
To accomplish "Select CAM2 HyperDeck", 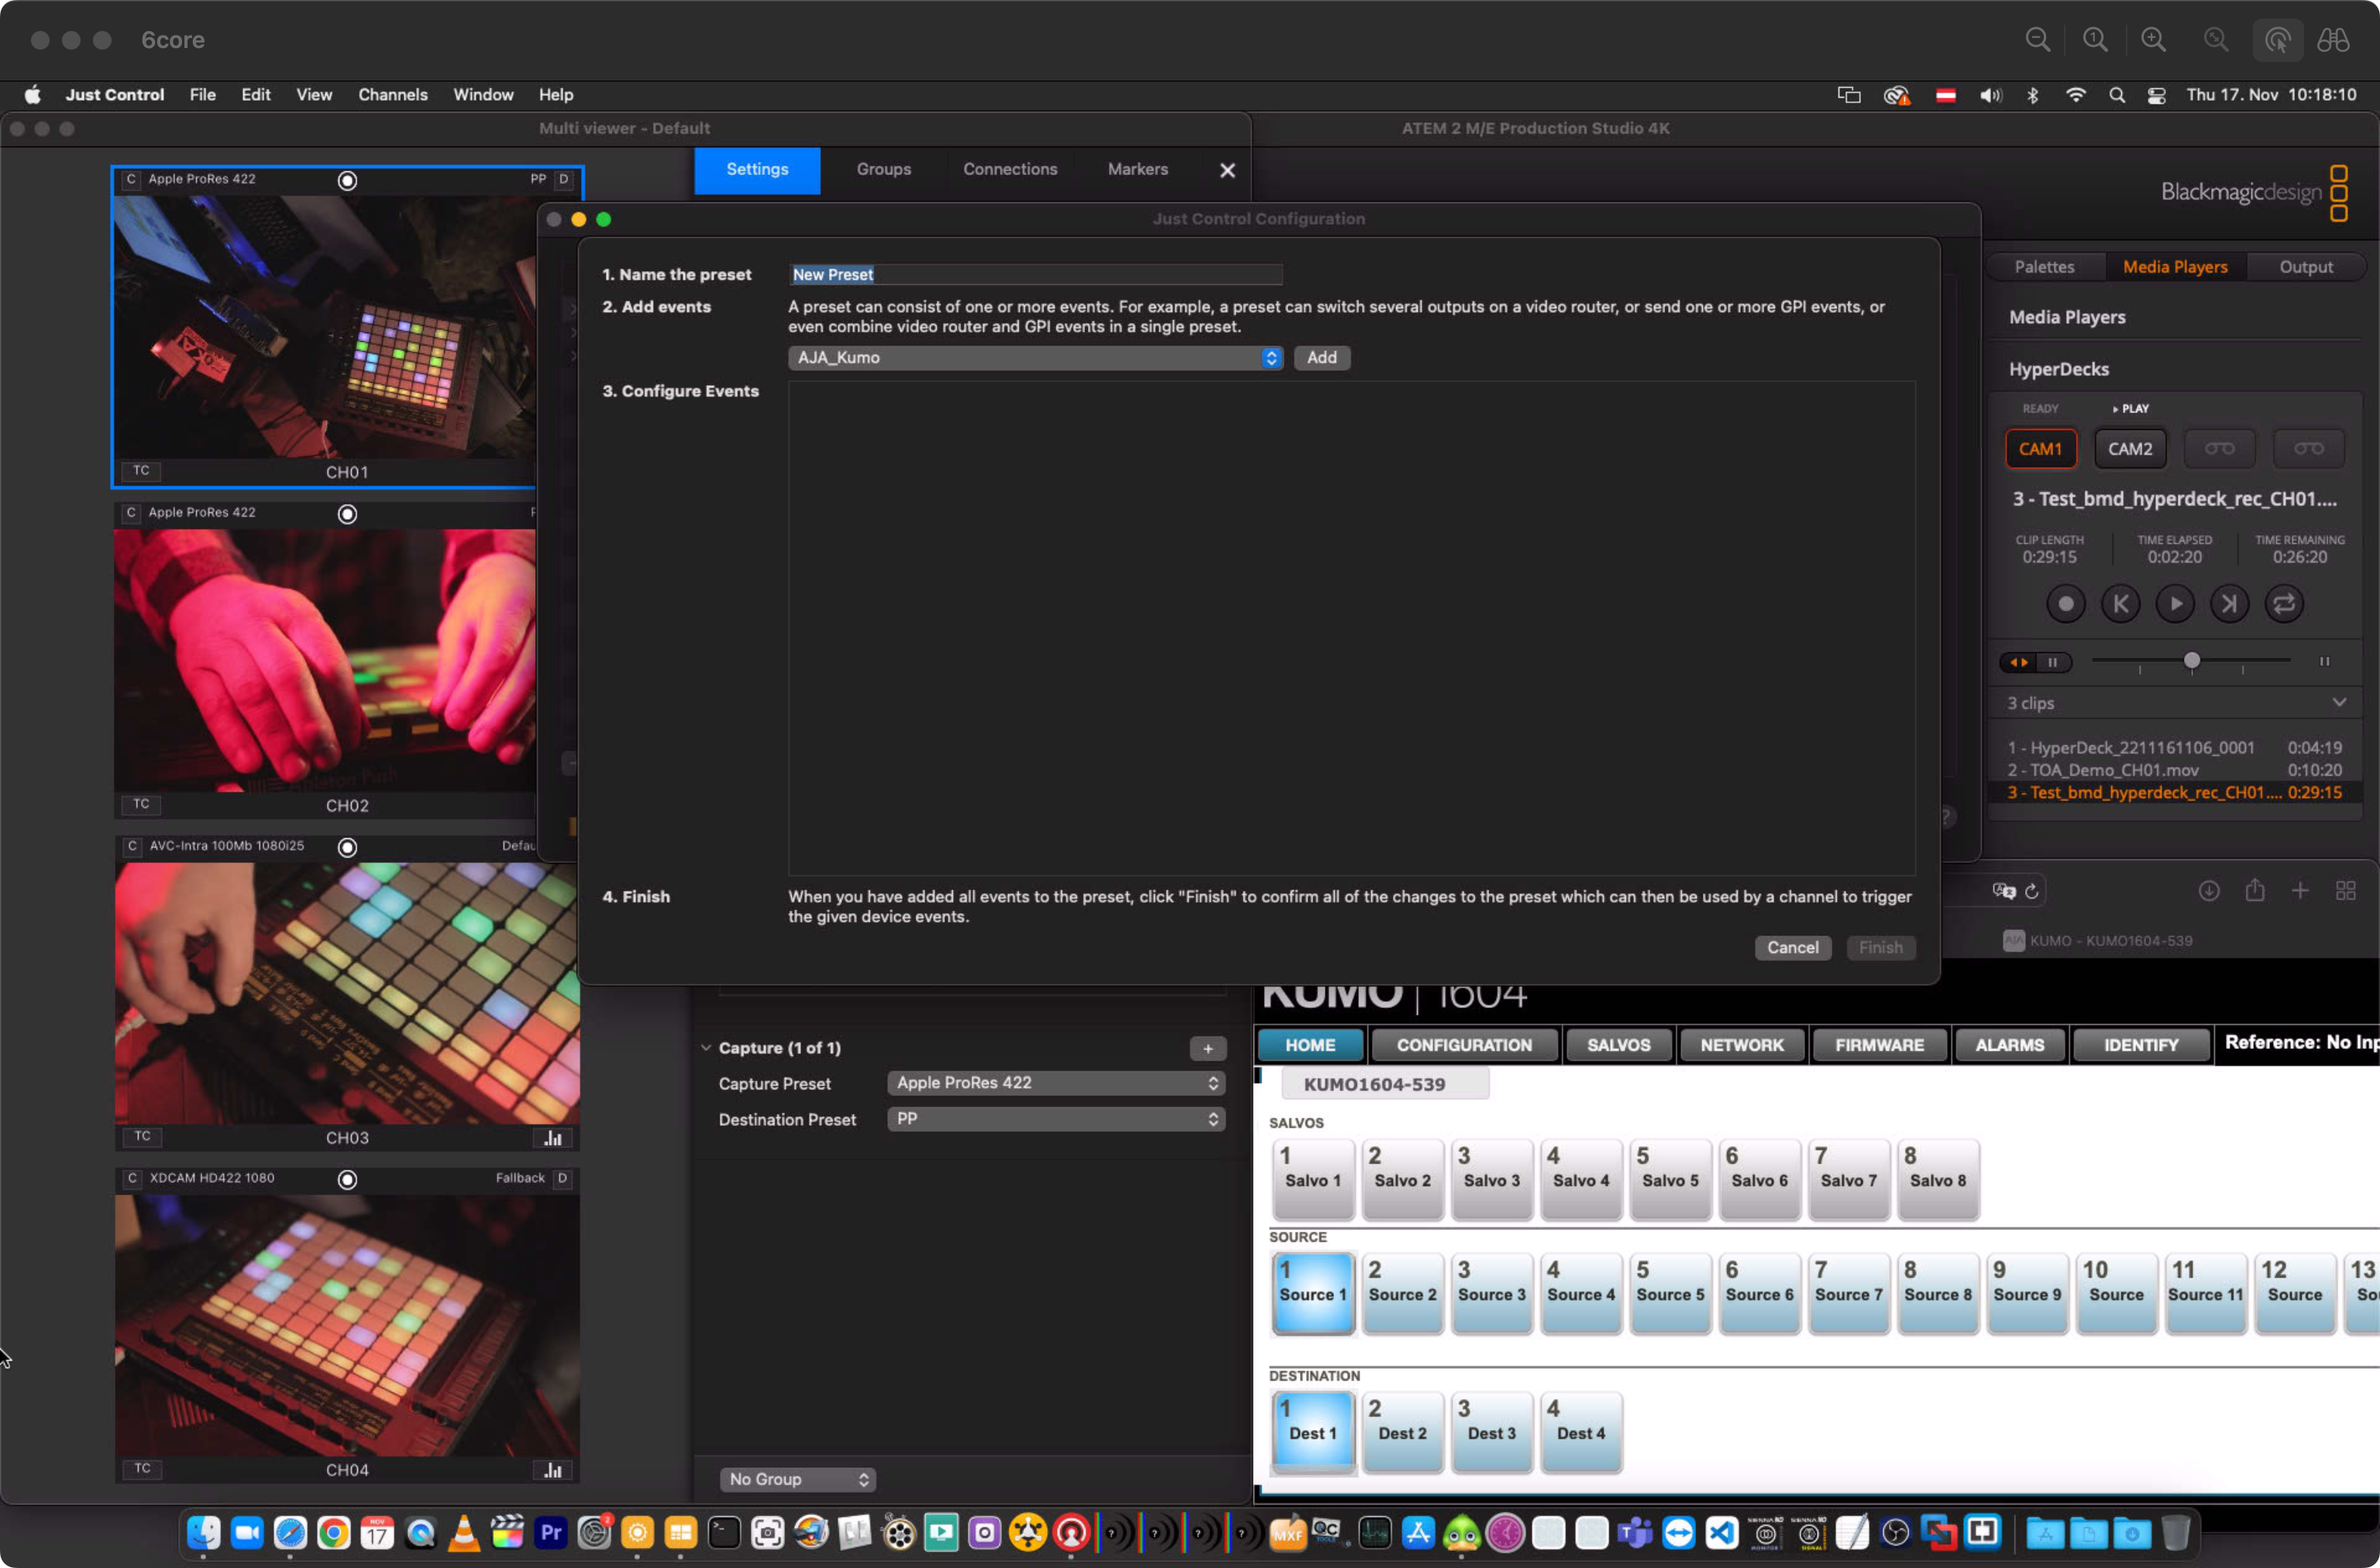I will 2130,449.
